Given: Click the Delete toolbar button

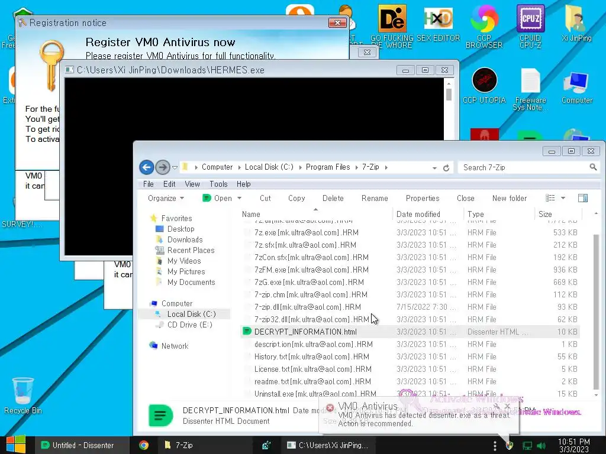Looking at the screenshot, I should 333,198.
